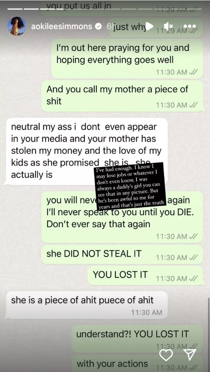Unmute the story audio
This screenshot has height=372, width=210.
click(168, 26)
